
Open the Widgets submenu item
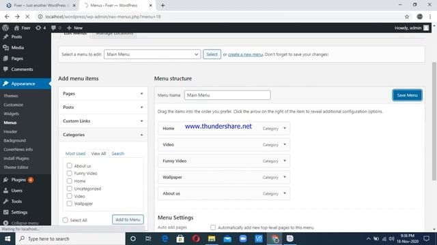pyautogui.click(x=12, y=114)
